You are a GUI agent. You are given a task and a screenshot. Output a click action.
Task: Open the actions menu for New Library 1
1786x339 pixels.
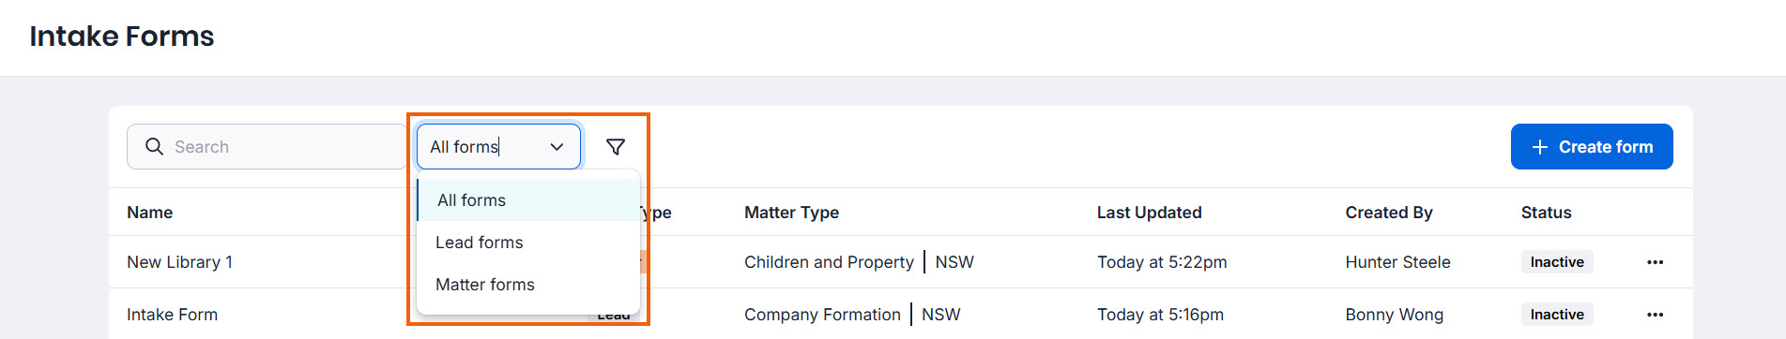tap(1655, 262)
